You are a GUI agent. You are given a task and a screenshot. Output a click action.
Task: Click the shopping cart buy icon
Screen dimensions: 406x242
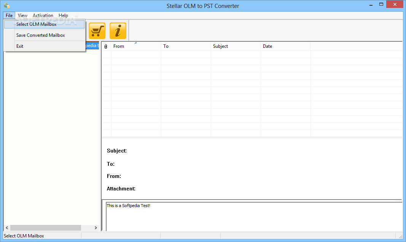97,31
